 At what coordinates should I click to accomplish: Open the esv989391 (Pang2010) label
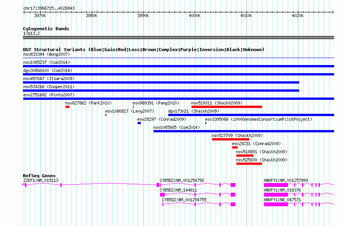point(156,103)
